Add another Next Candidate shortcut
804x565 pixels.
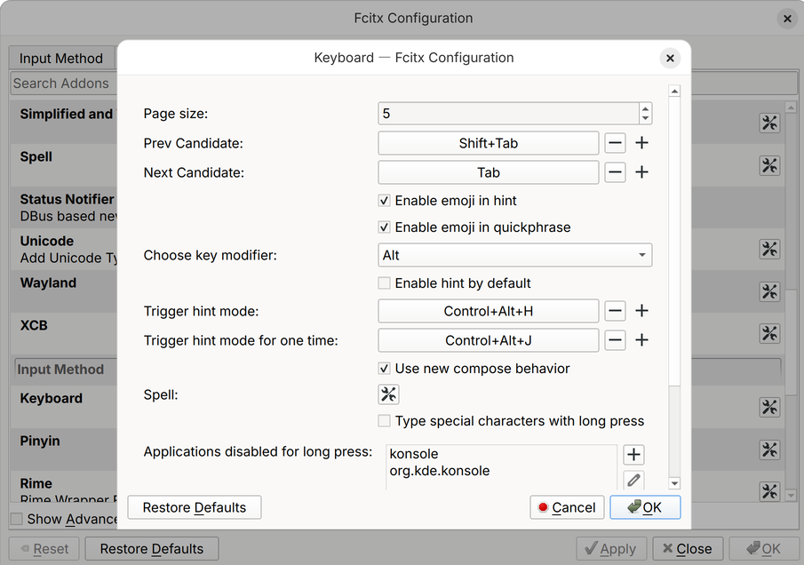641,172
